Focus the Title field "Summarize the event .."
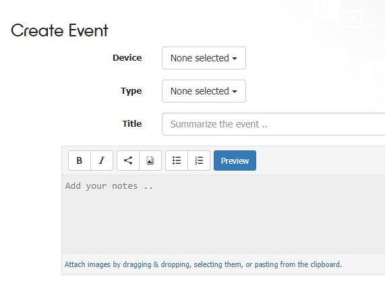The image size is (385, 292). click(274, 124)
